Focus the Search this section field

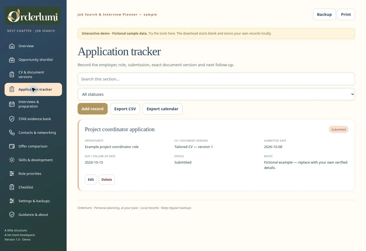tap(216, 79)
